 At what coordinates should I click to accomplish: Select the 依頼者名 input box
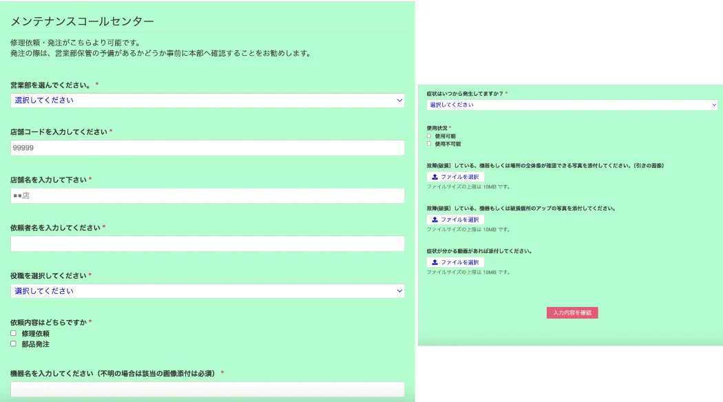pos(207,244)
